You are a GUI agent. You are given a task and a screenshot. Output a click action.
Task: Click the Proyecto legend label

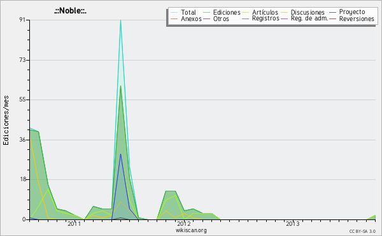(x=352, y=12)
